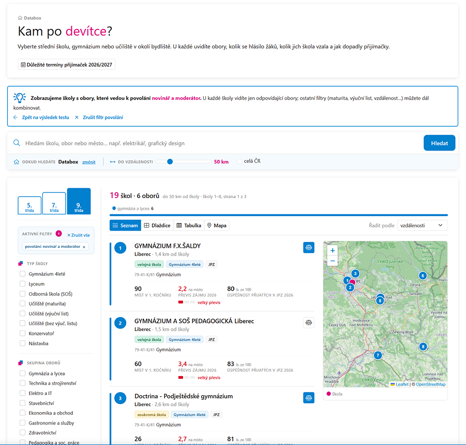Select the 5. třída tab

[x=29, y=205]
